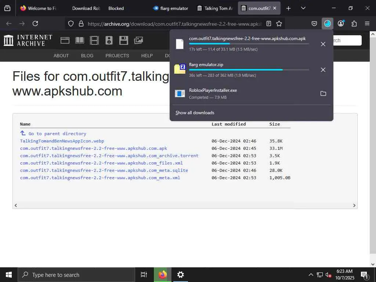376x282 pixels.
Task: Close the com.outfit7 tab
Action: [275, 8]
